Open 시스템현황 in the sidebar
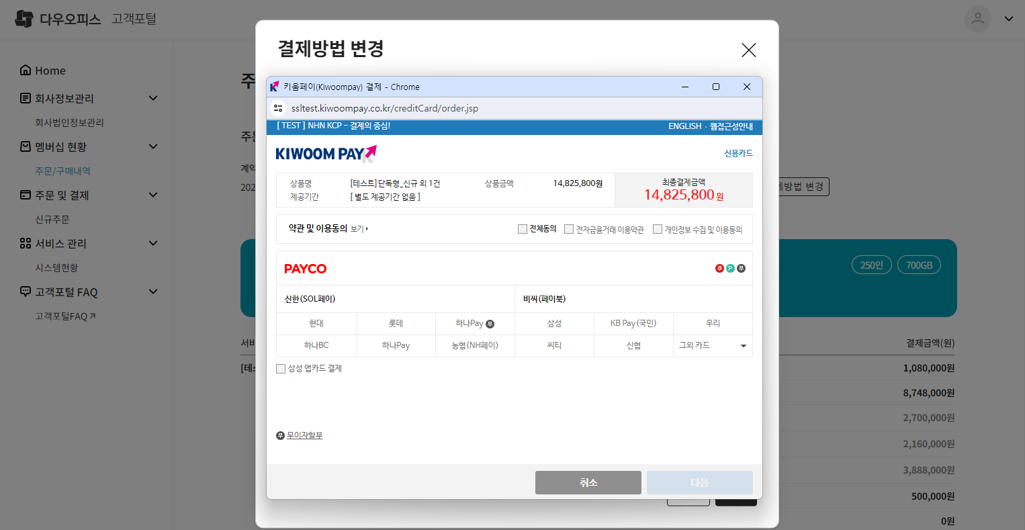This screenshot has width=1025, height=530. [56, 268]
